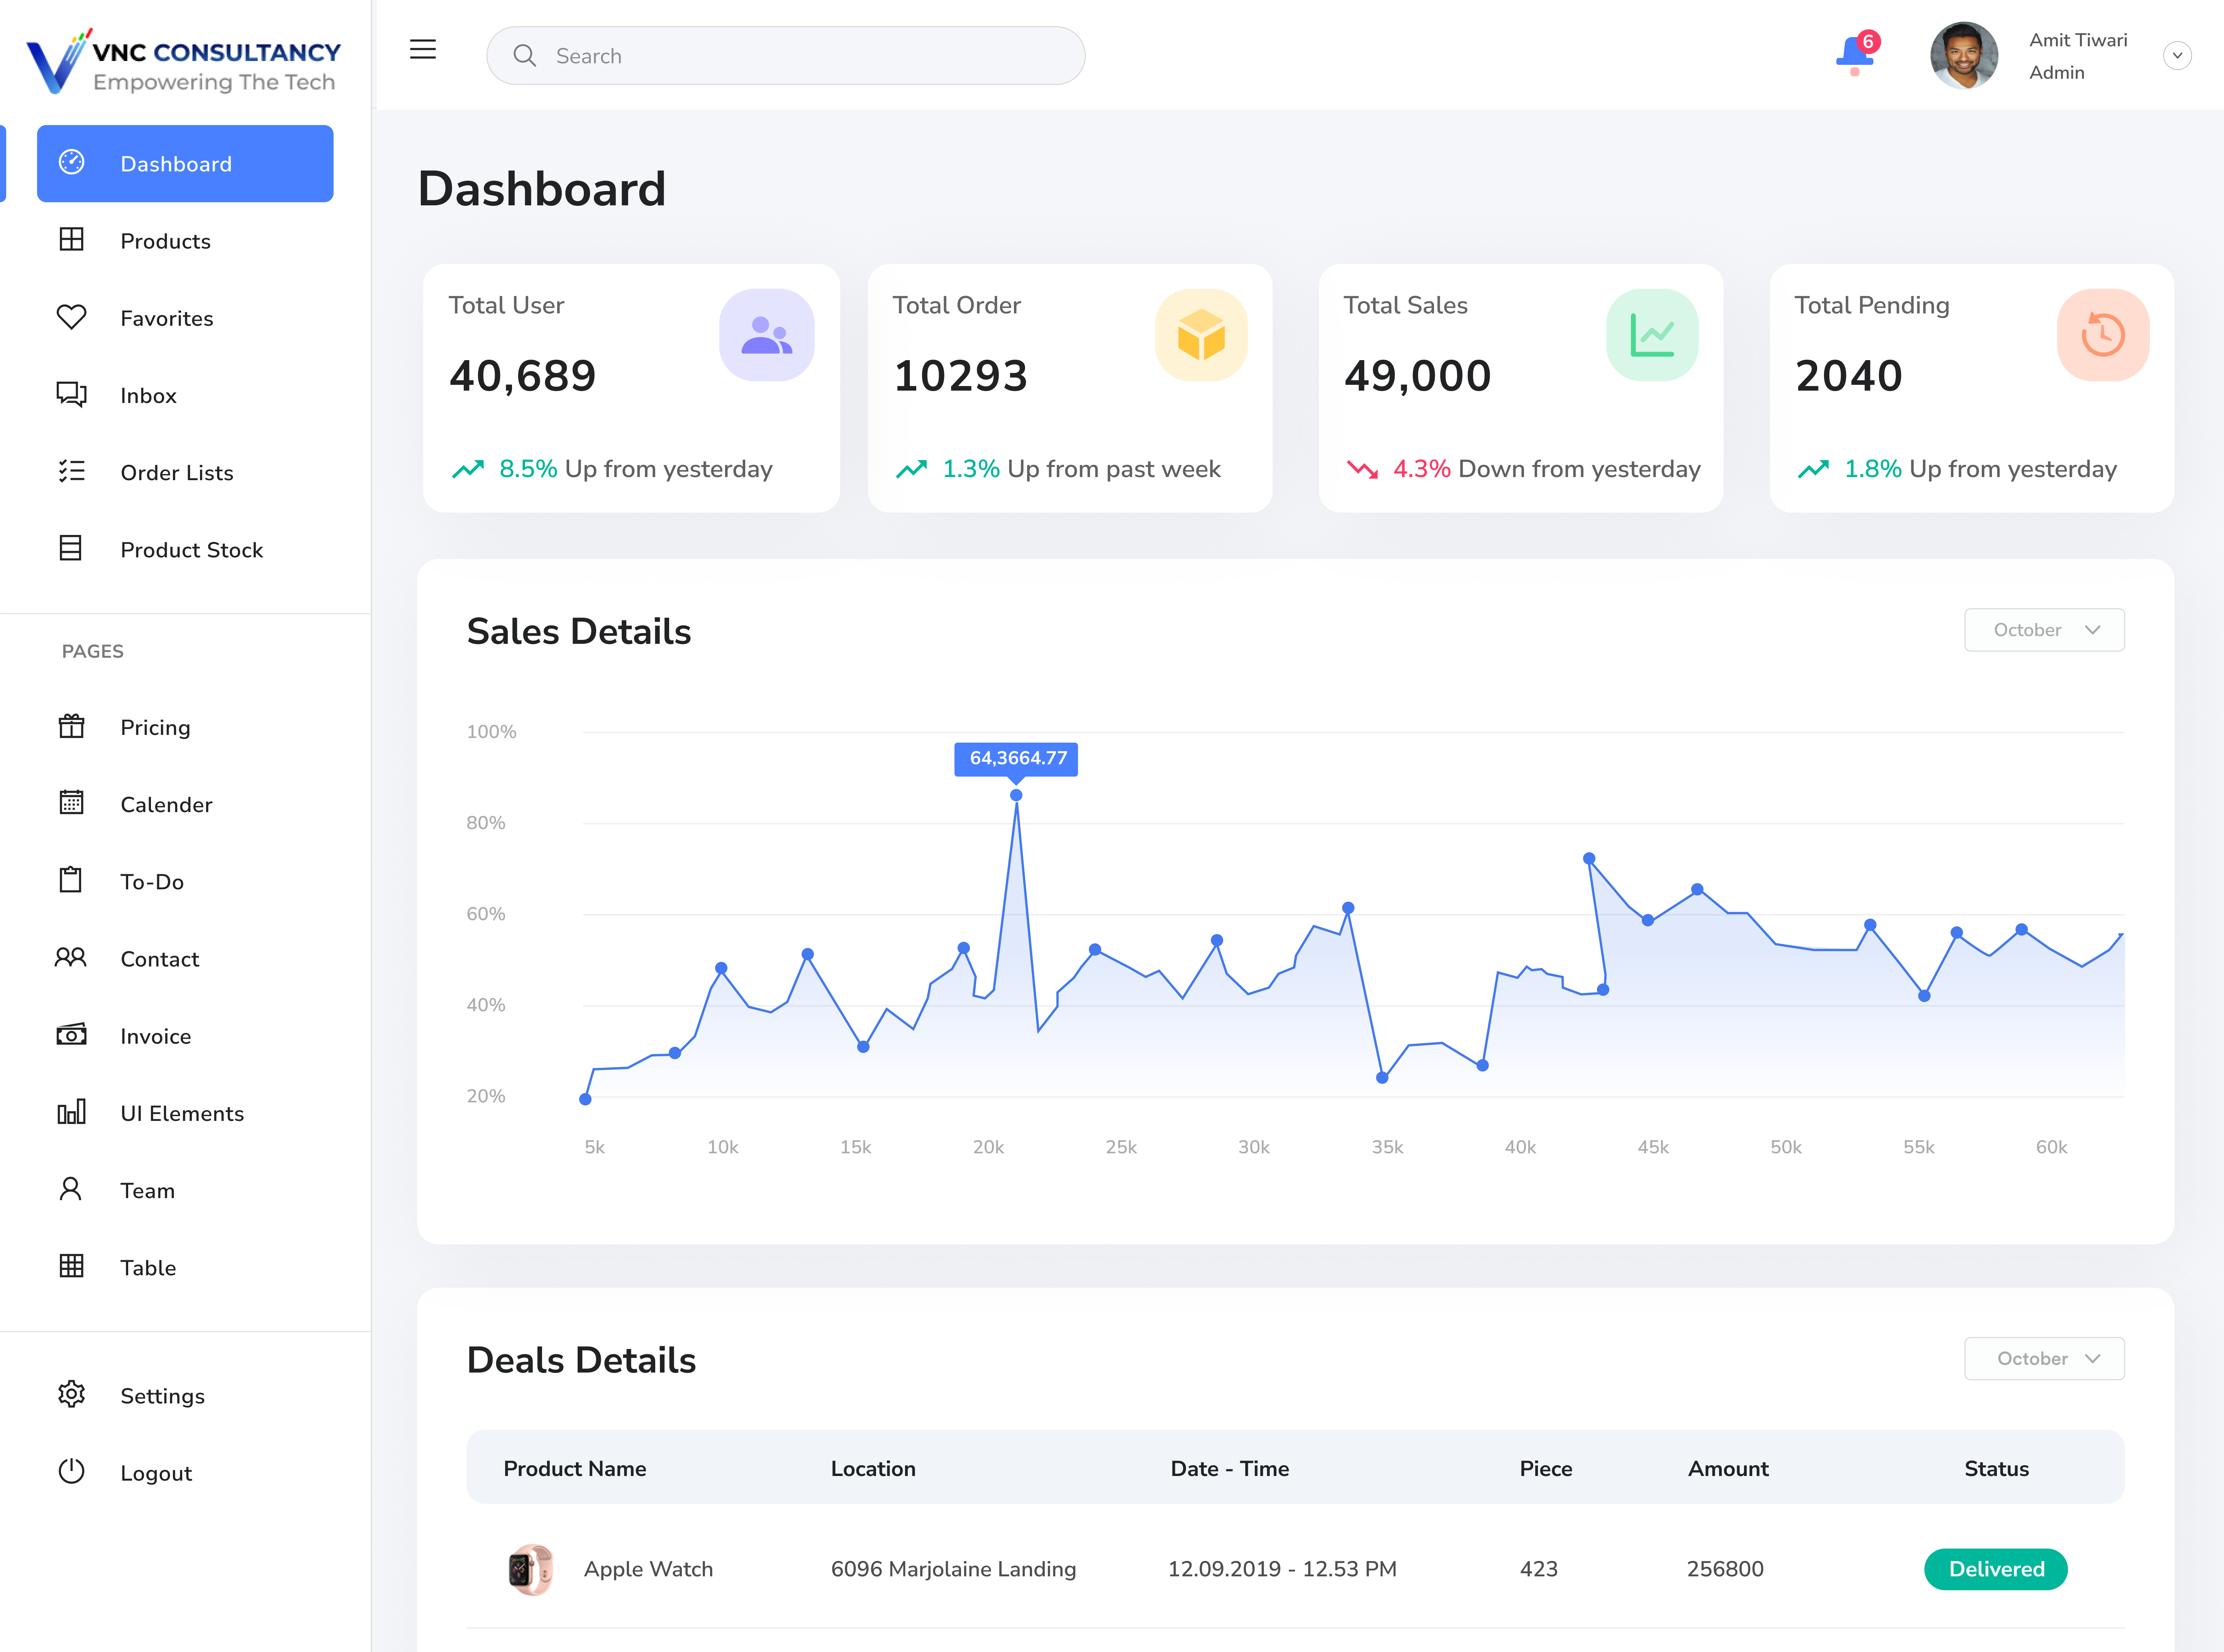
Task: Select the Calender sidebar item
Action: (x=166, y=804)
